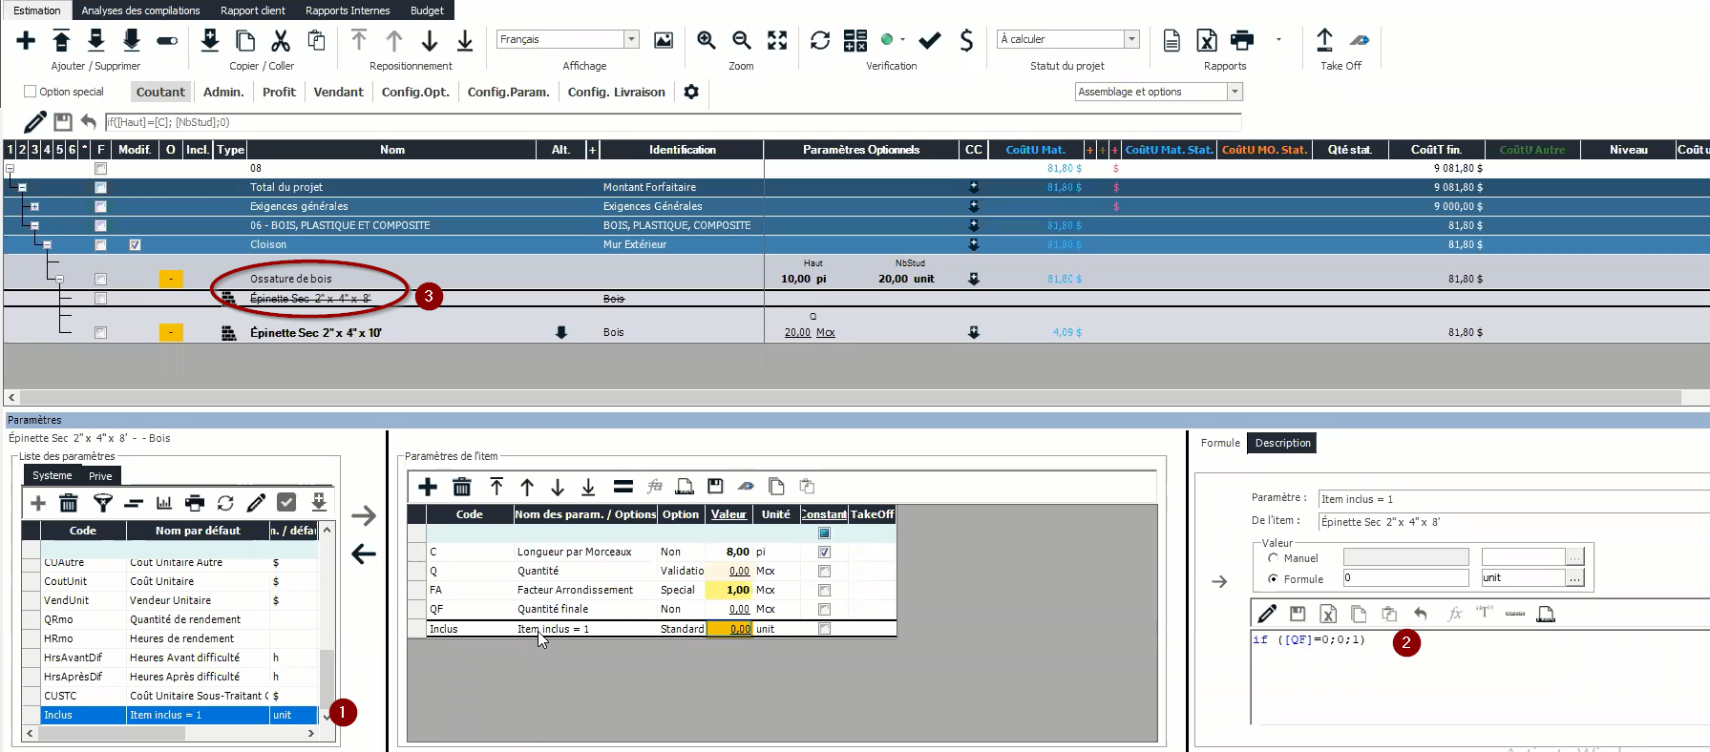Select the Manuel radio button
This screenshot has height=752, width=1710.
pyautogui.click(x=1273, y=557)
